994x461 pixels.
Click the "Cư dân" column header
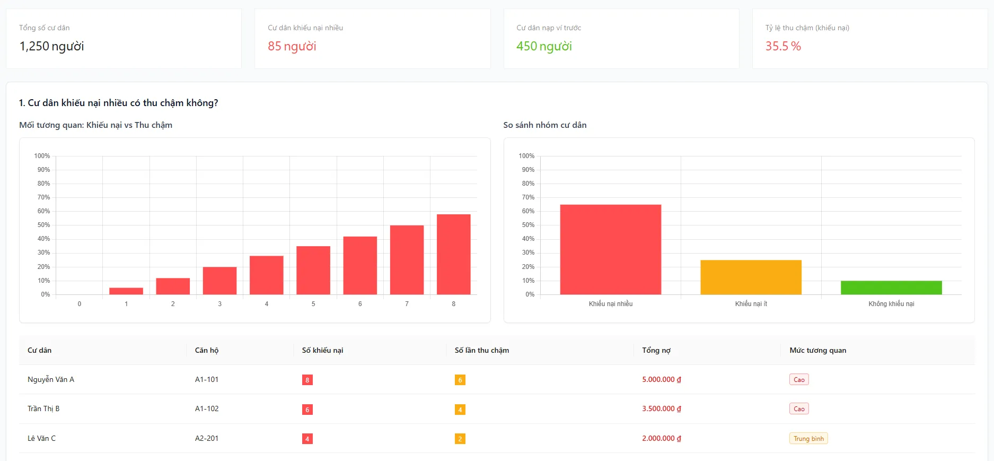40,350
